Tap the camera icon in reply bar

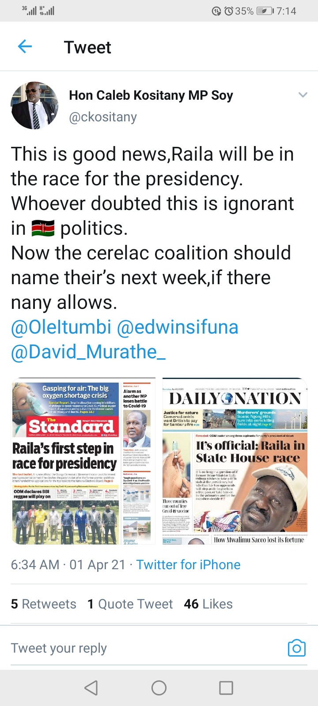click(296, 648)
